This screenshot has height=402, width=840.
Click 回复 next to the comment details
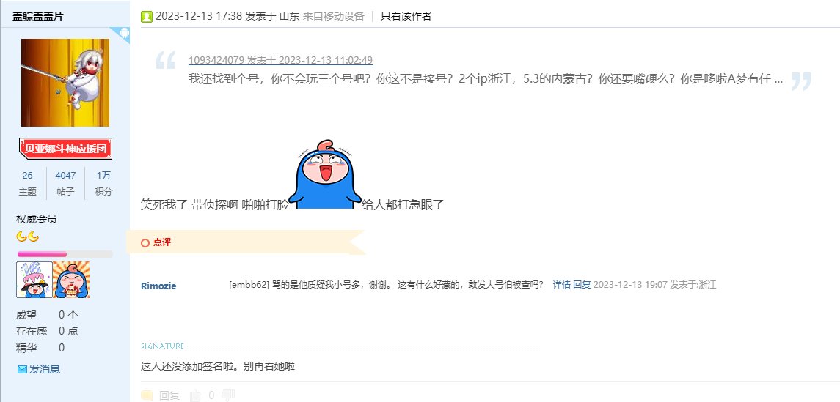pos(582,285)
